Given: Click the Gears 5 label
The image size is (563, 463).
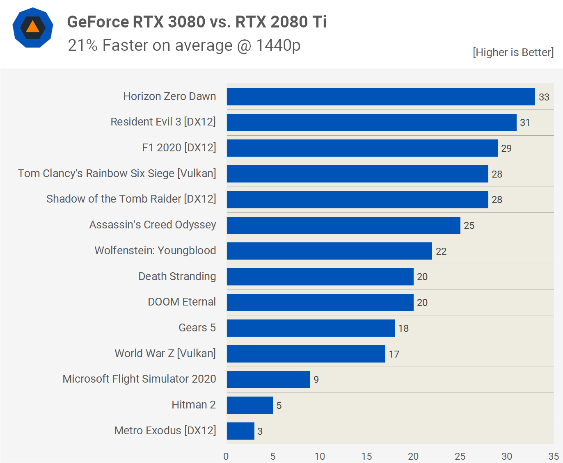Looking at the screenshot, I should [x=197, y=328].
